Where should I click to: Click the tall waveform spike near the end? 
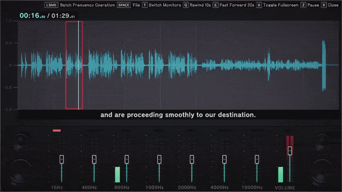pyautogui.click(x=324, y=65)
